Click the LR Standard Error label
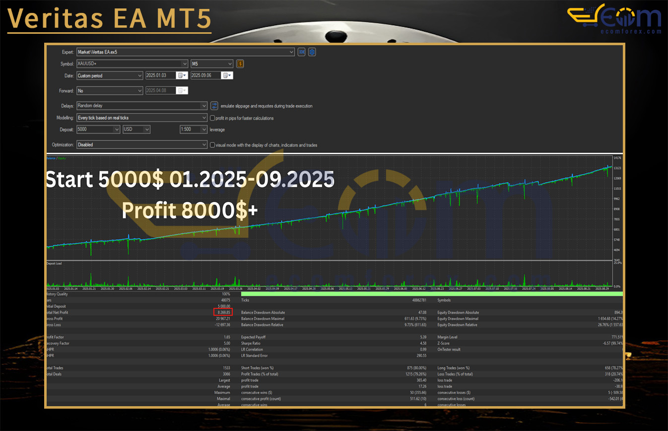 point(255,356)
